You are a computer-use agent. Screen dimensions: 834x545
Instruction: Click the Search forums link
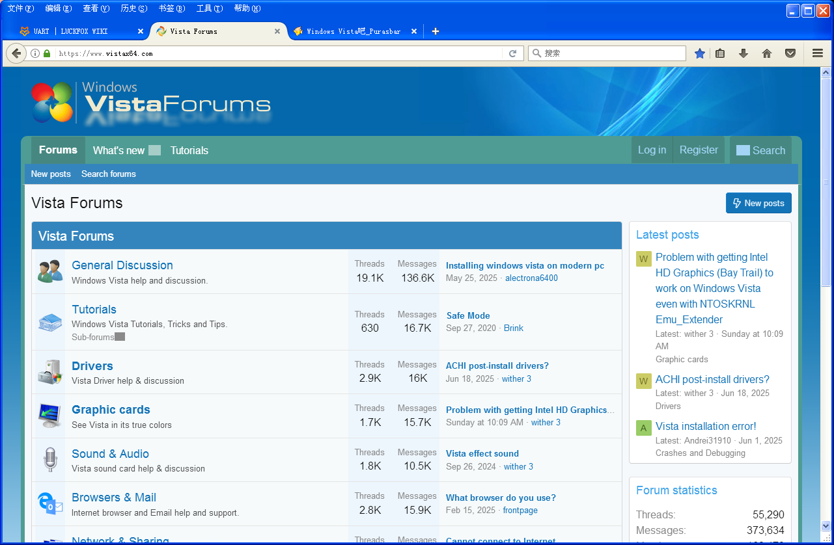[109, 174]
